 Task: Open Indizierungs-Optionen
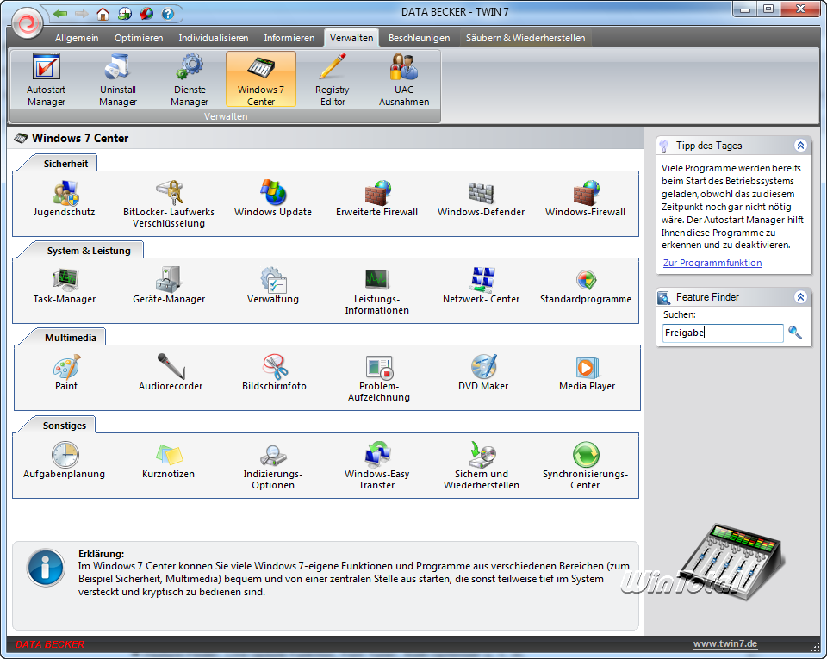point(273,466)
